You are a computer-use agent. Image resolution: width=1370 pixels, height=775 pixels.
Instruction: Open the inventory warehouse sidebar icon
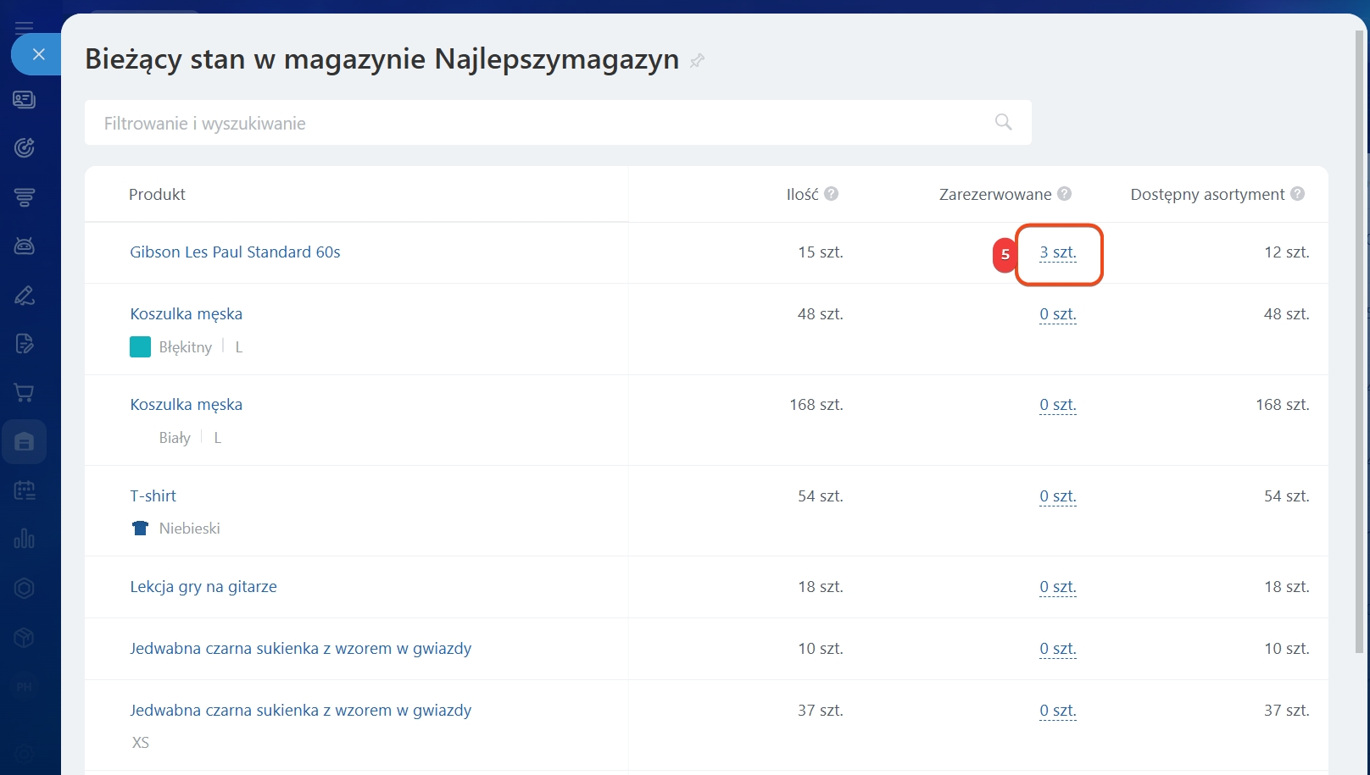[x=25, y=441]
